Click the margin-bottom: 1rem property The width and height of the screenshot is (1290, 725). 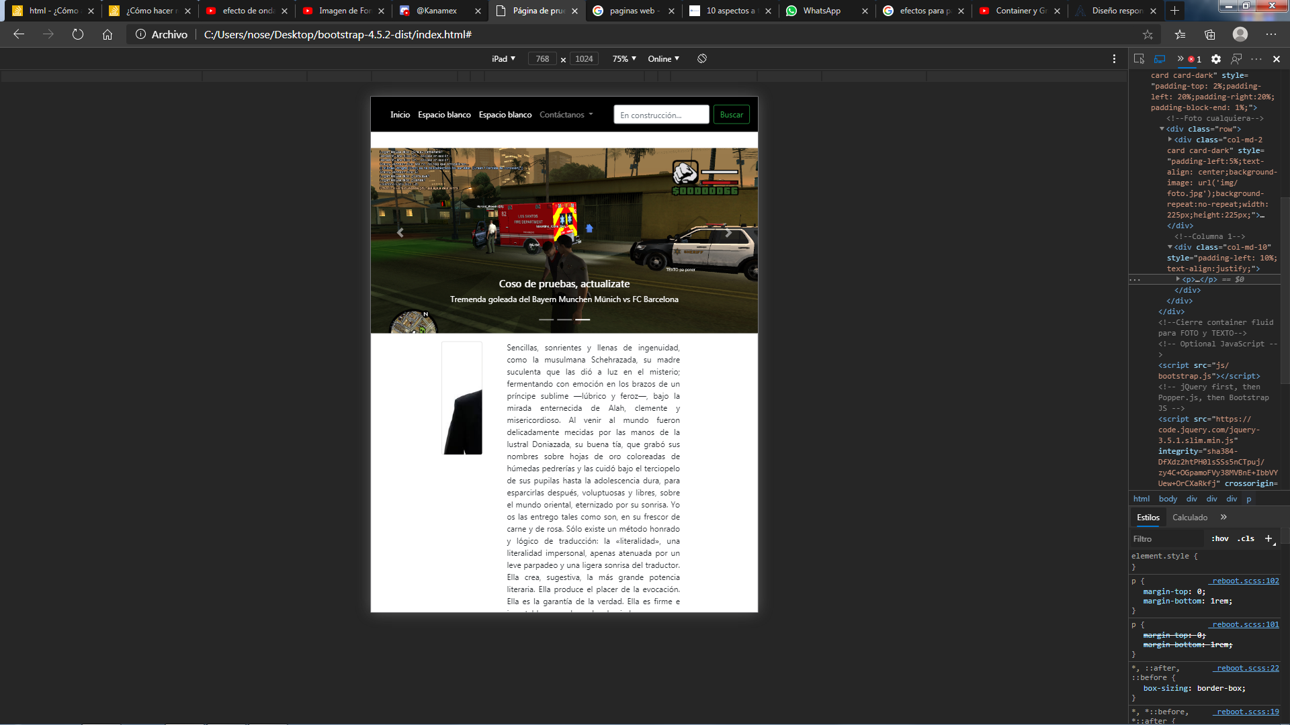tap(1187, 601)
